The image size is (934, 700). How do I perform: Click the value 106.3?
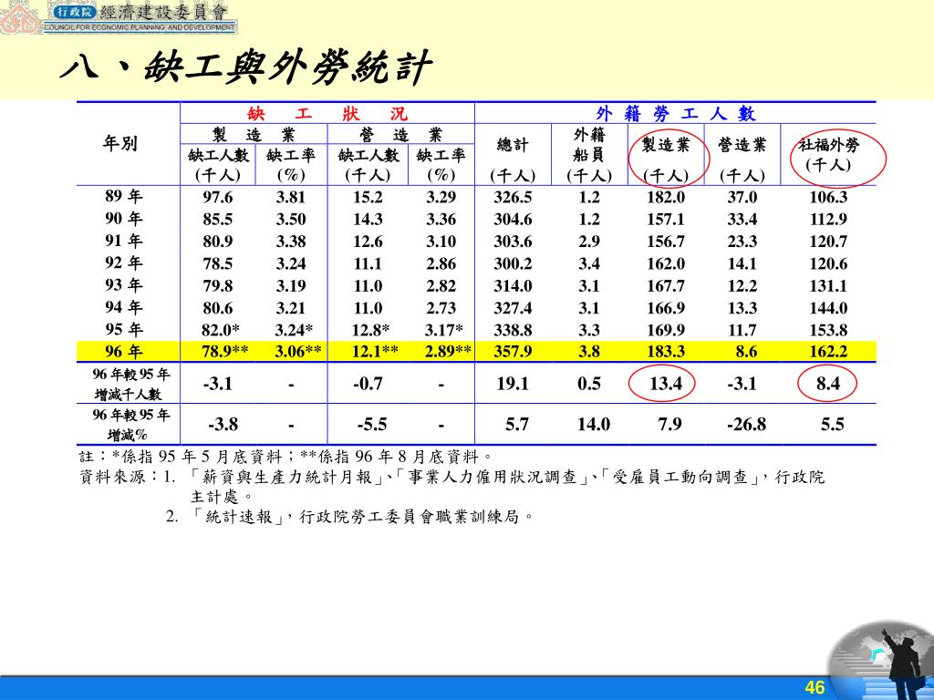tap(828, 197)
